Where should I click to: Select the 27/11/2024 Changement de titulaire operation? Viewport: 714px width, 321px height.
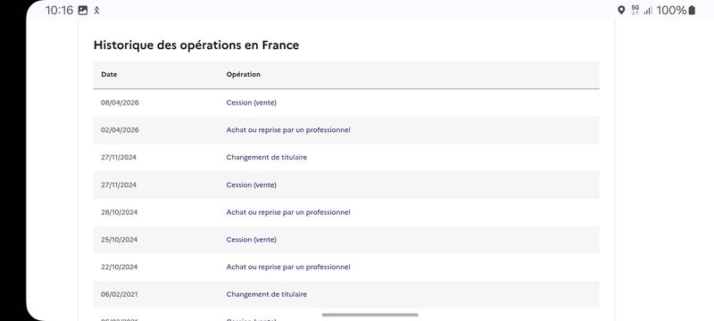click(266, 157)
